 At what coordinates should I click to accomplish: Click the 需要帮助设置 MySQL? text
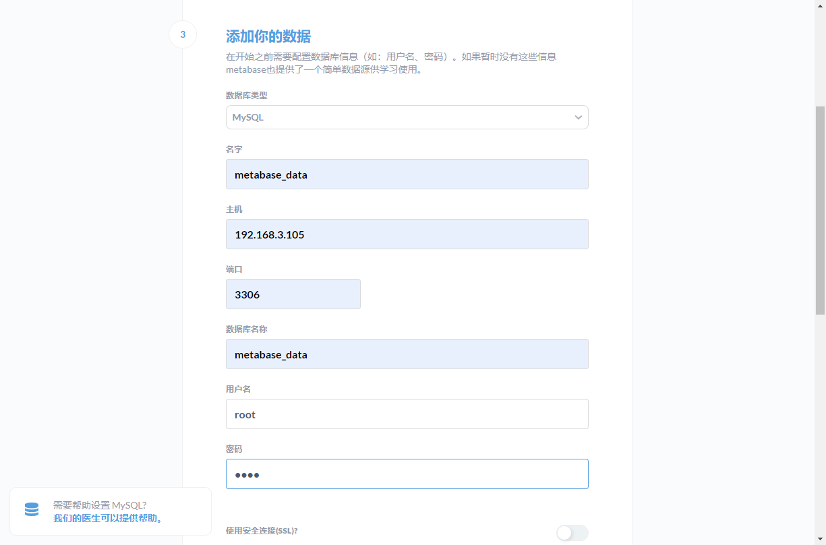[x=100, y=505]
